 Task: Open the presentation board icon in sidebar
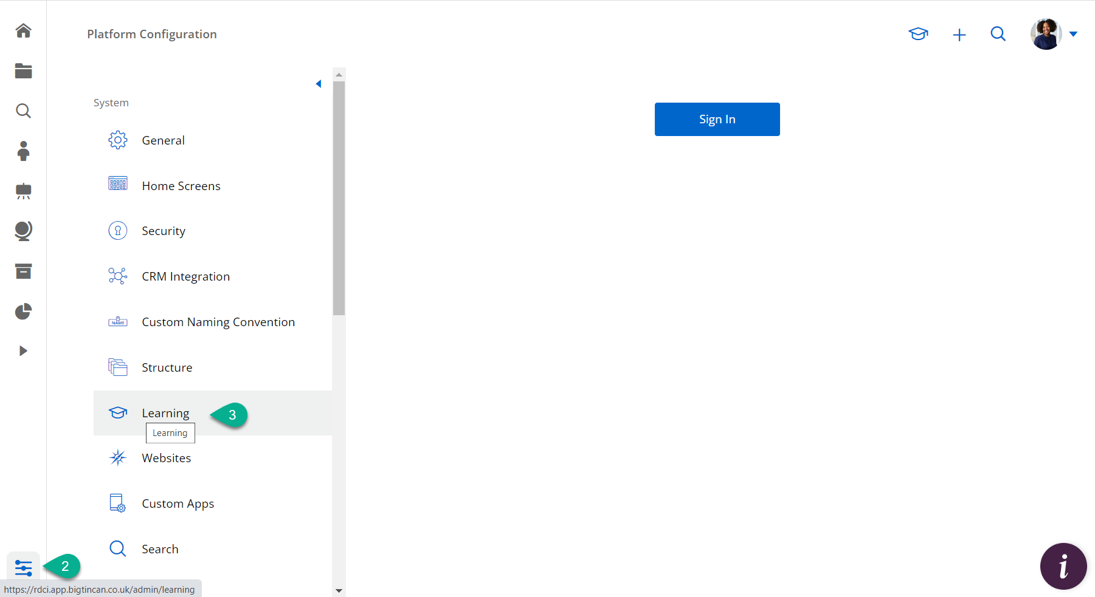point(23,191)
